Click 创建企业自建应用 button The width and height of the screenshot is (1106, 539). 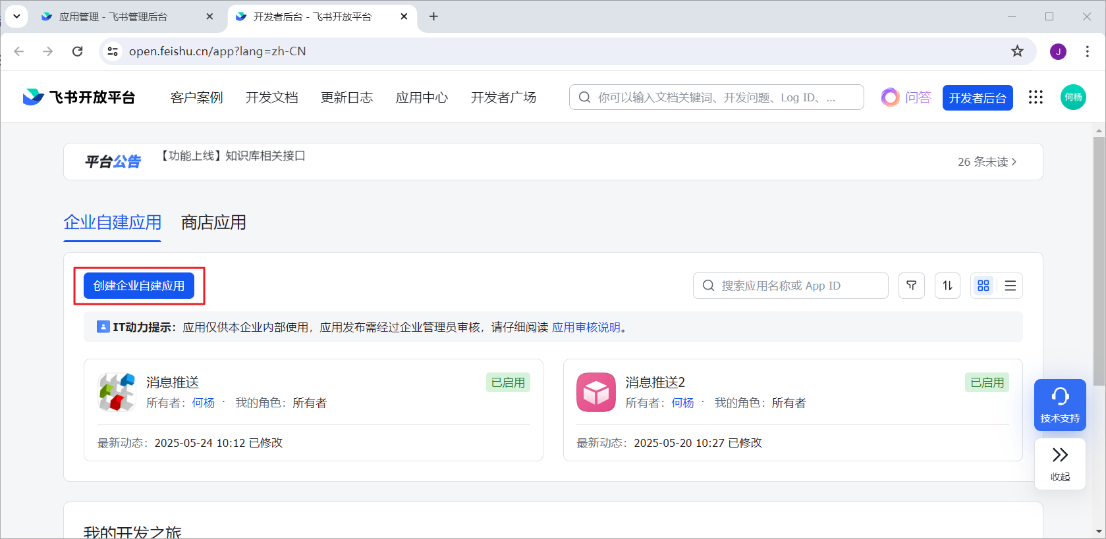point(139,286)
